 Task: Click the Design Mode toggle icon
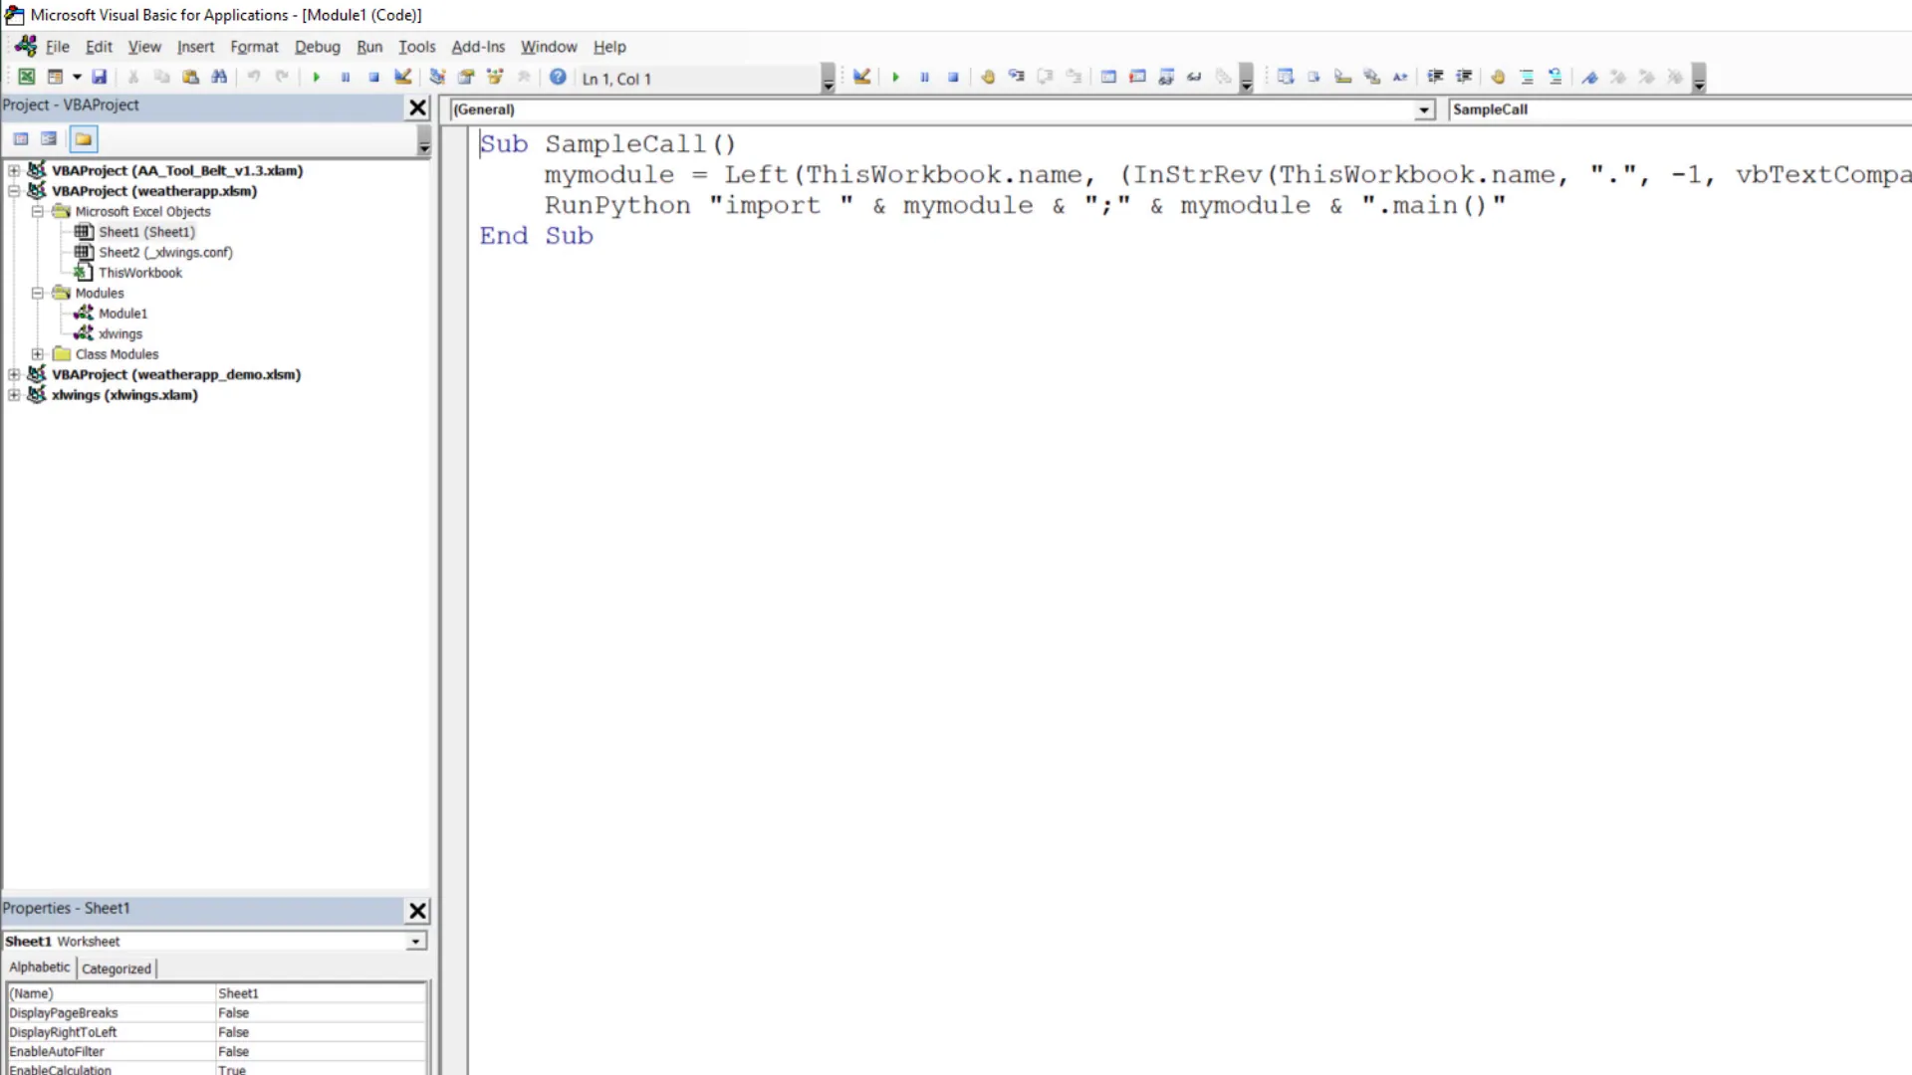[x=403, y=77]
